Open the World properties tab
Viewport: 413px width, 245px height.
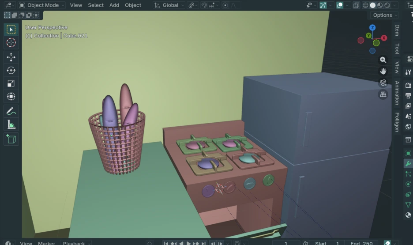(408, 127)
